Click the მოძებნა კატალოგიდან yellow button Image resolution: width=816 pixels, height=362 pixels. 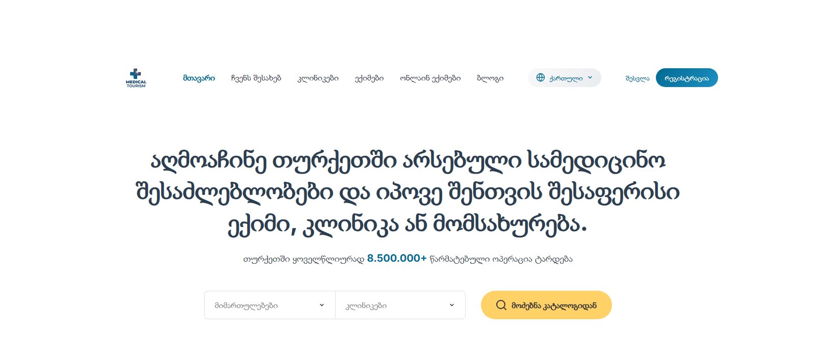[546, 305]
